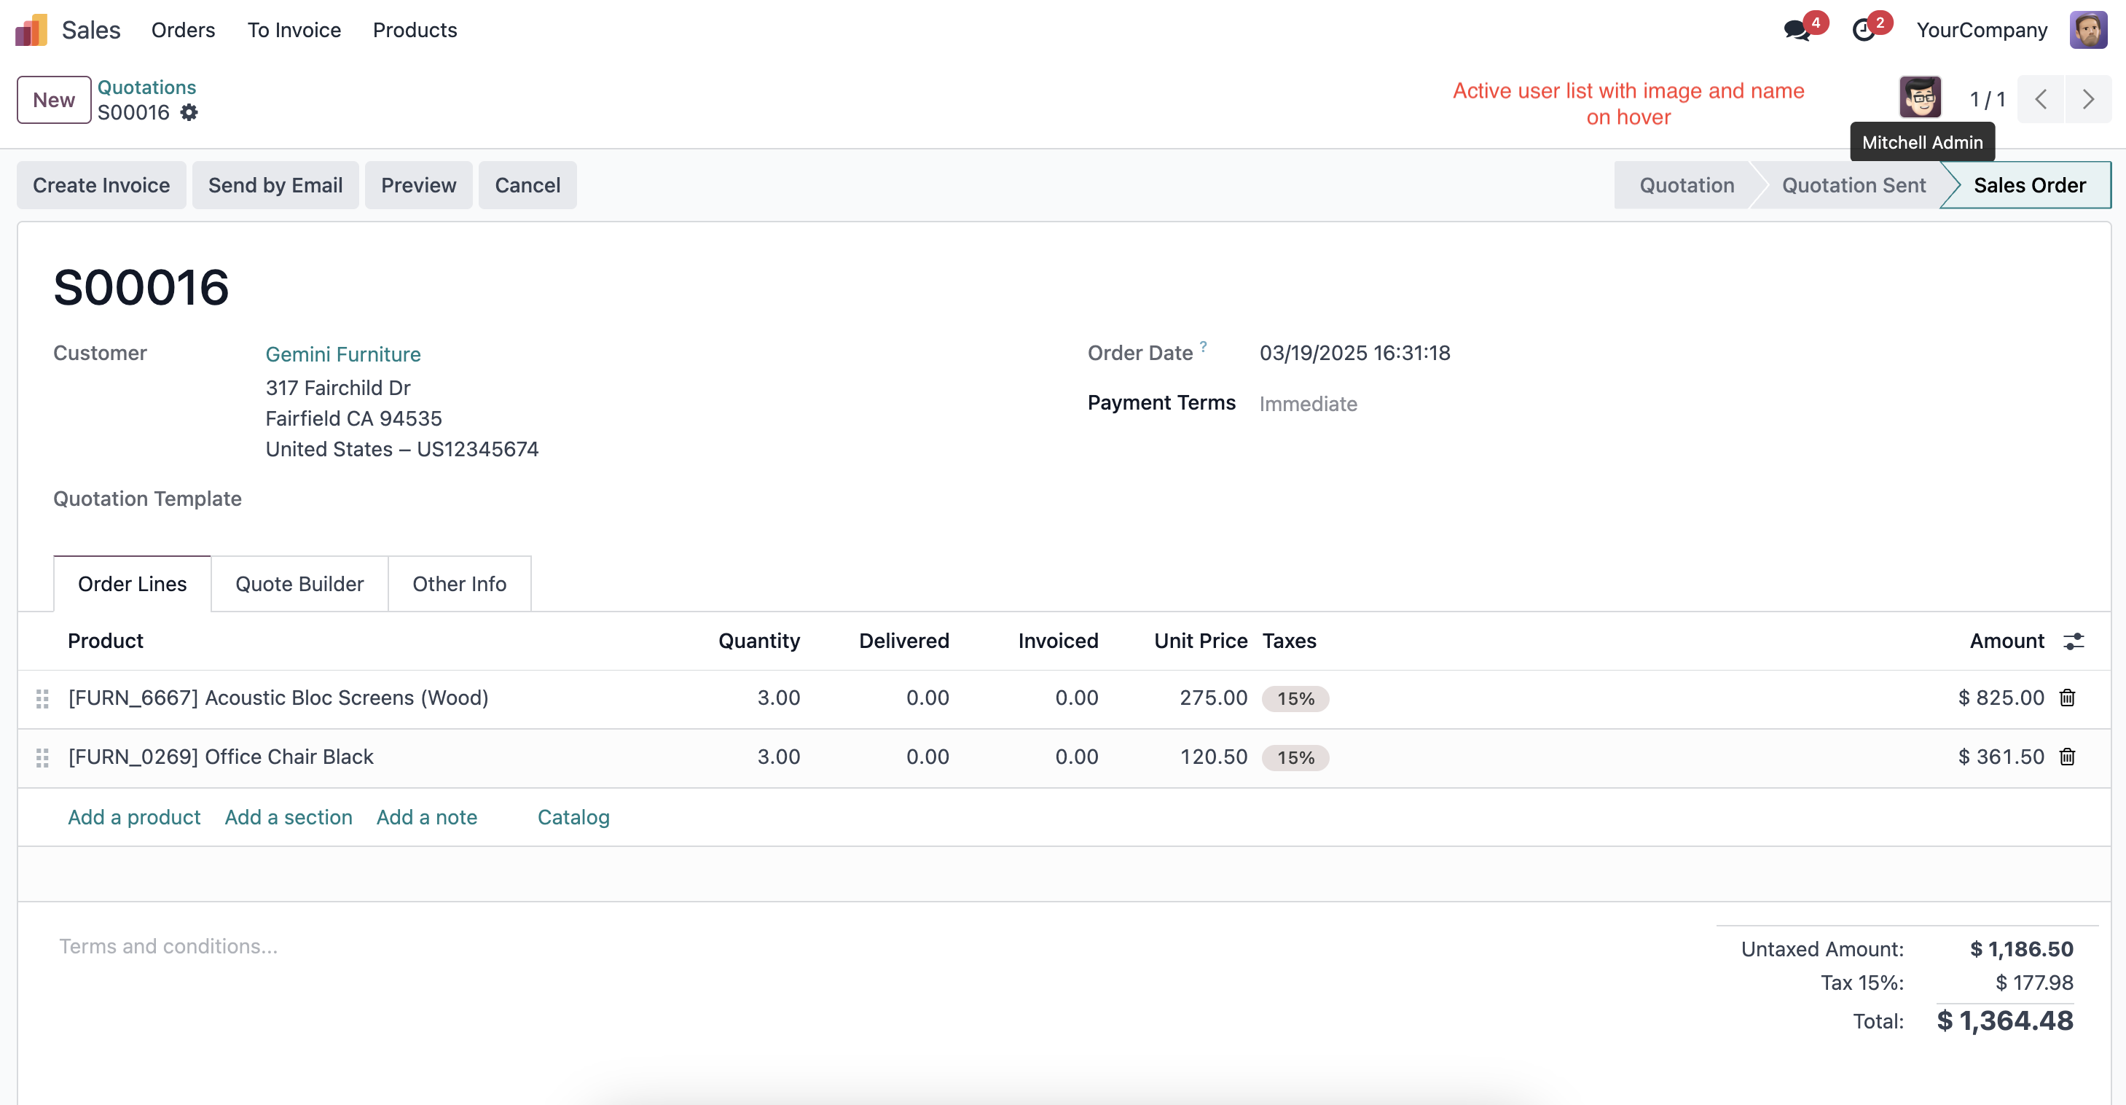Open the user profile avatar menu

tap(2088, 31)
